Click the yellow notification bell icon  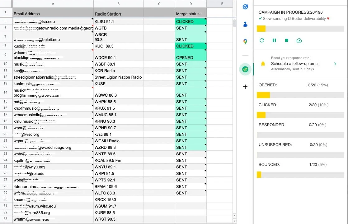(x=263, y=64)
